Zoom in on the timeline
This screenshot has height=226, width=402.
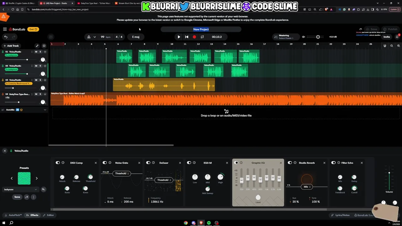click(x=399, y=46)
